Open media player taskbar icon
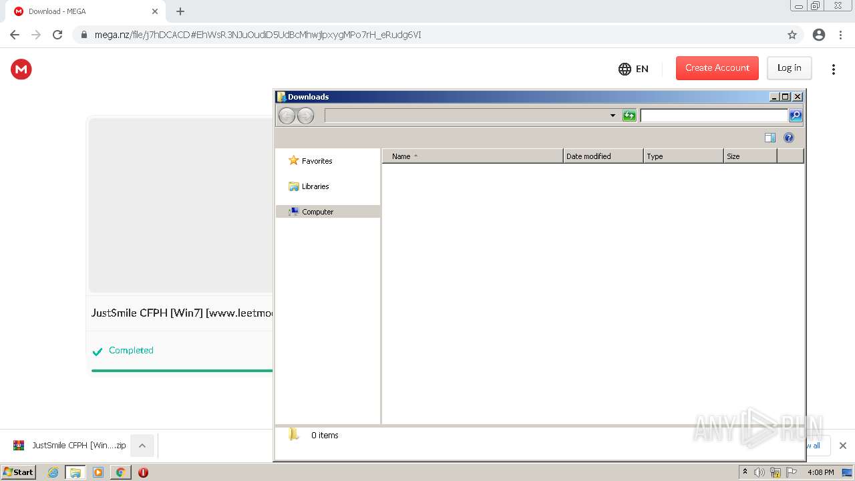The image size is (855, 481). (x=98, y=472)
